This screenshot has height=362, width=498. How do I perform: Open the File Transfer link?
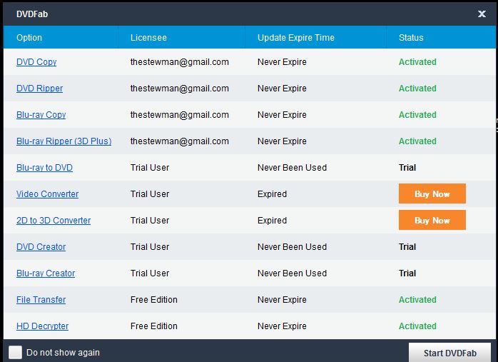[x=41, y=299]
